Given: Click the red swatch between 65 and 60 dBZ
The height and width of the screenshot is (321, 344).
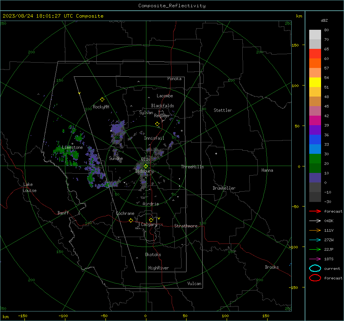Looking at the screenshot, I should [315, 54].
